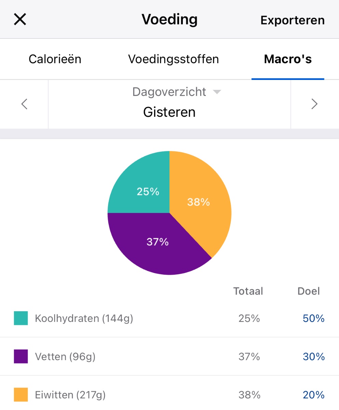Open the Vetten (96g) row
This screenshot has height=410, width=339.
[65, 357]
